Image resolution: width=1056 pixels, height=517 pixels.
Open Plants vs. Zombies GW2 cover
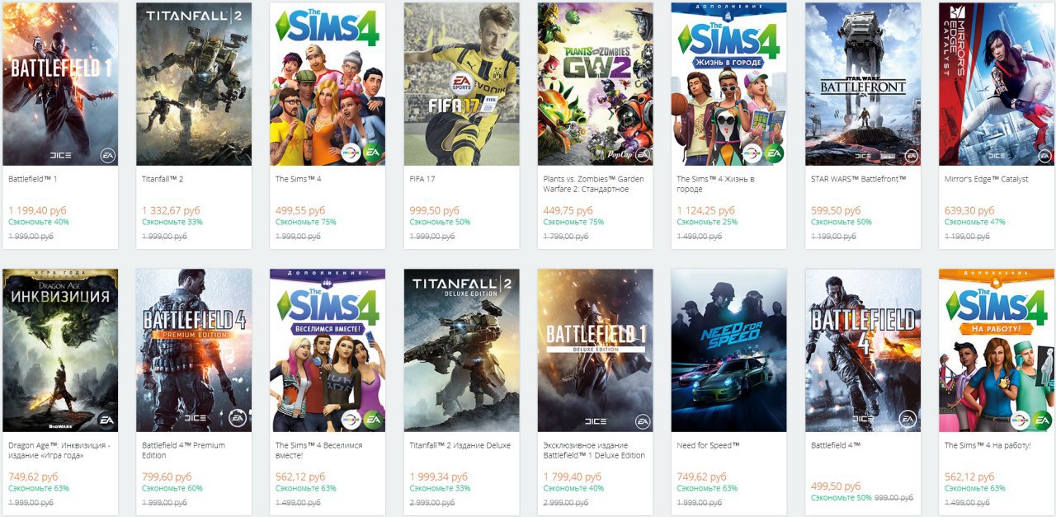pyautogui.click(x=596, y=84)
